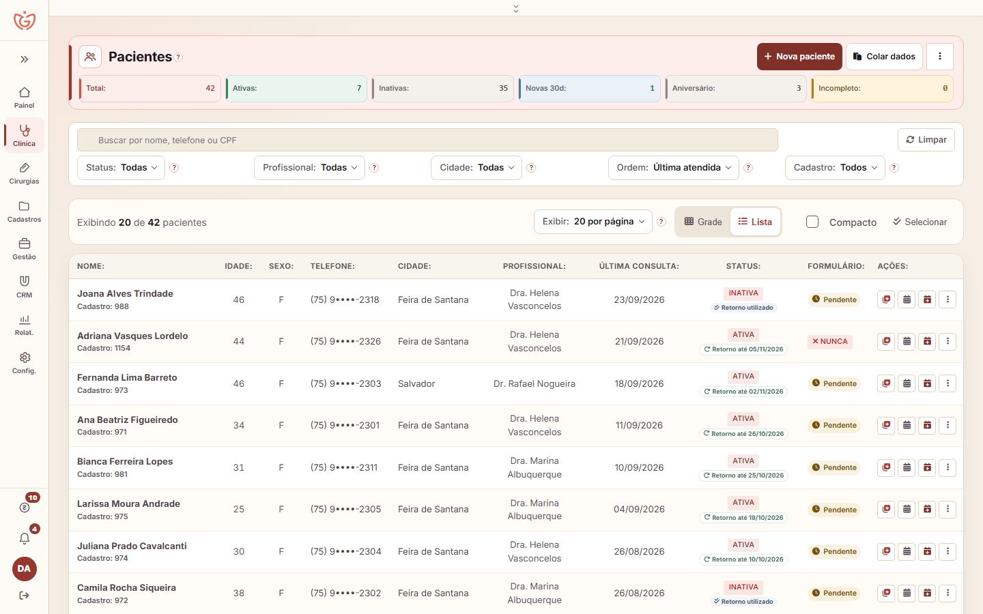
Task: Open the Cidade filter dropdown
Action: pyautogui.click(x=476, y=168)
